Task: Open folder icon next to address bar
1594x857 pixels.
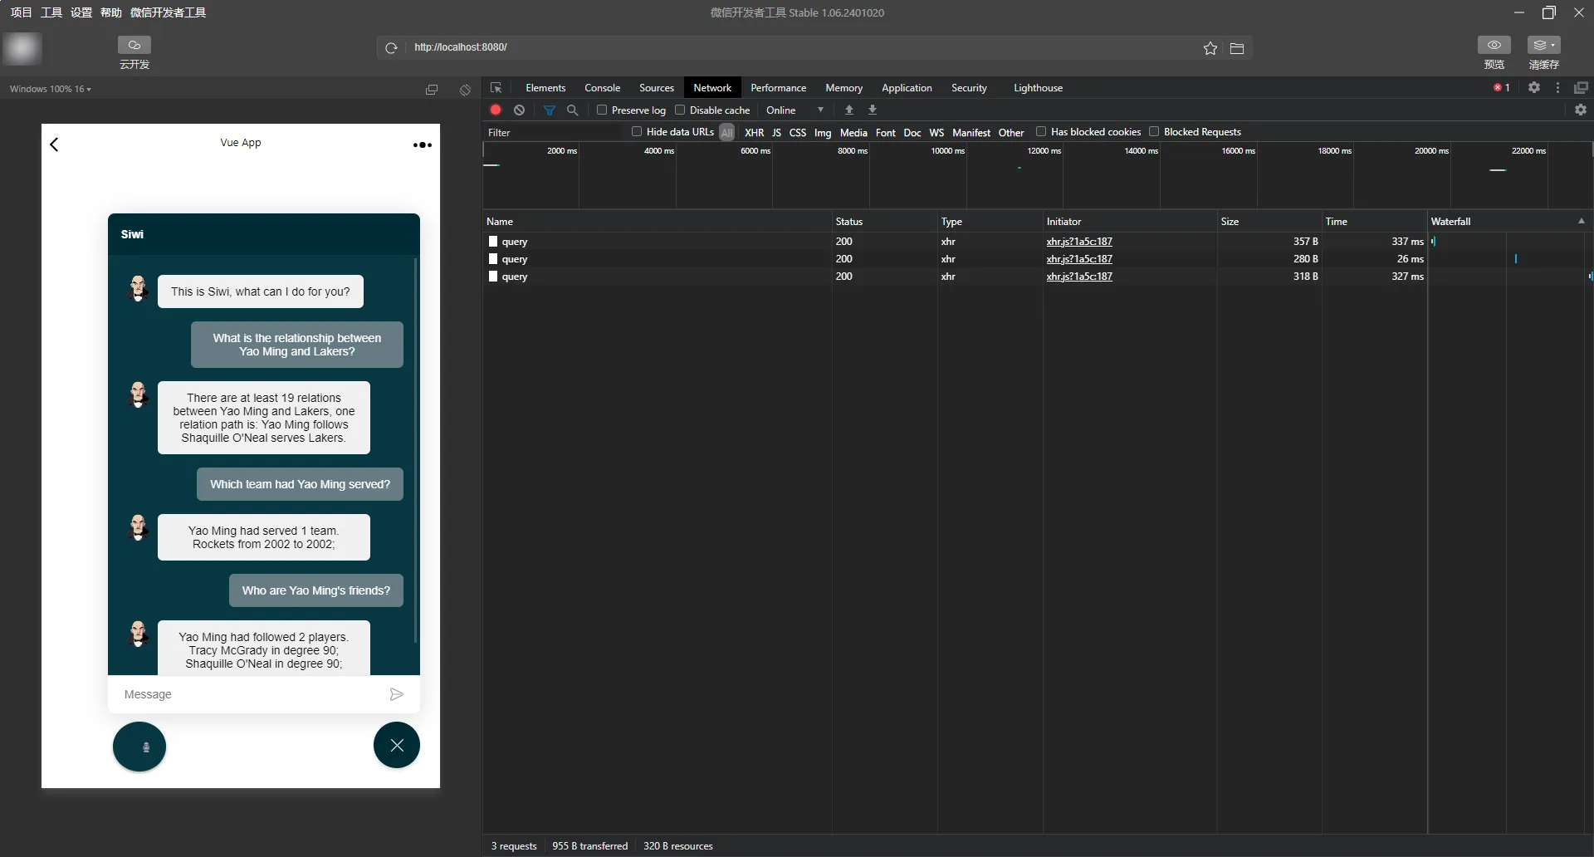Action: [1237, 48]
